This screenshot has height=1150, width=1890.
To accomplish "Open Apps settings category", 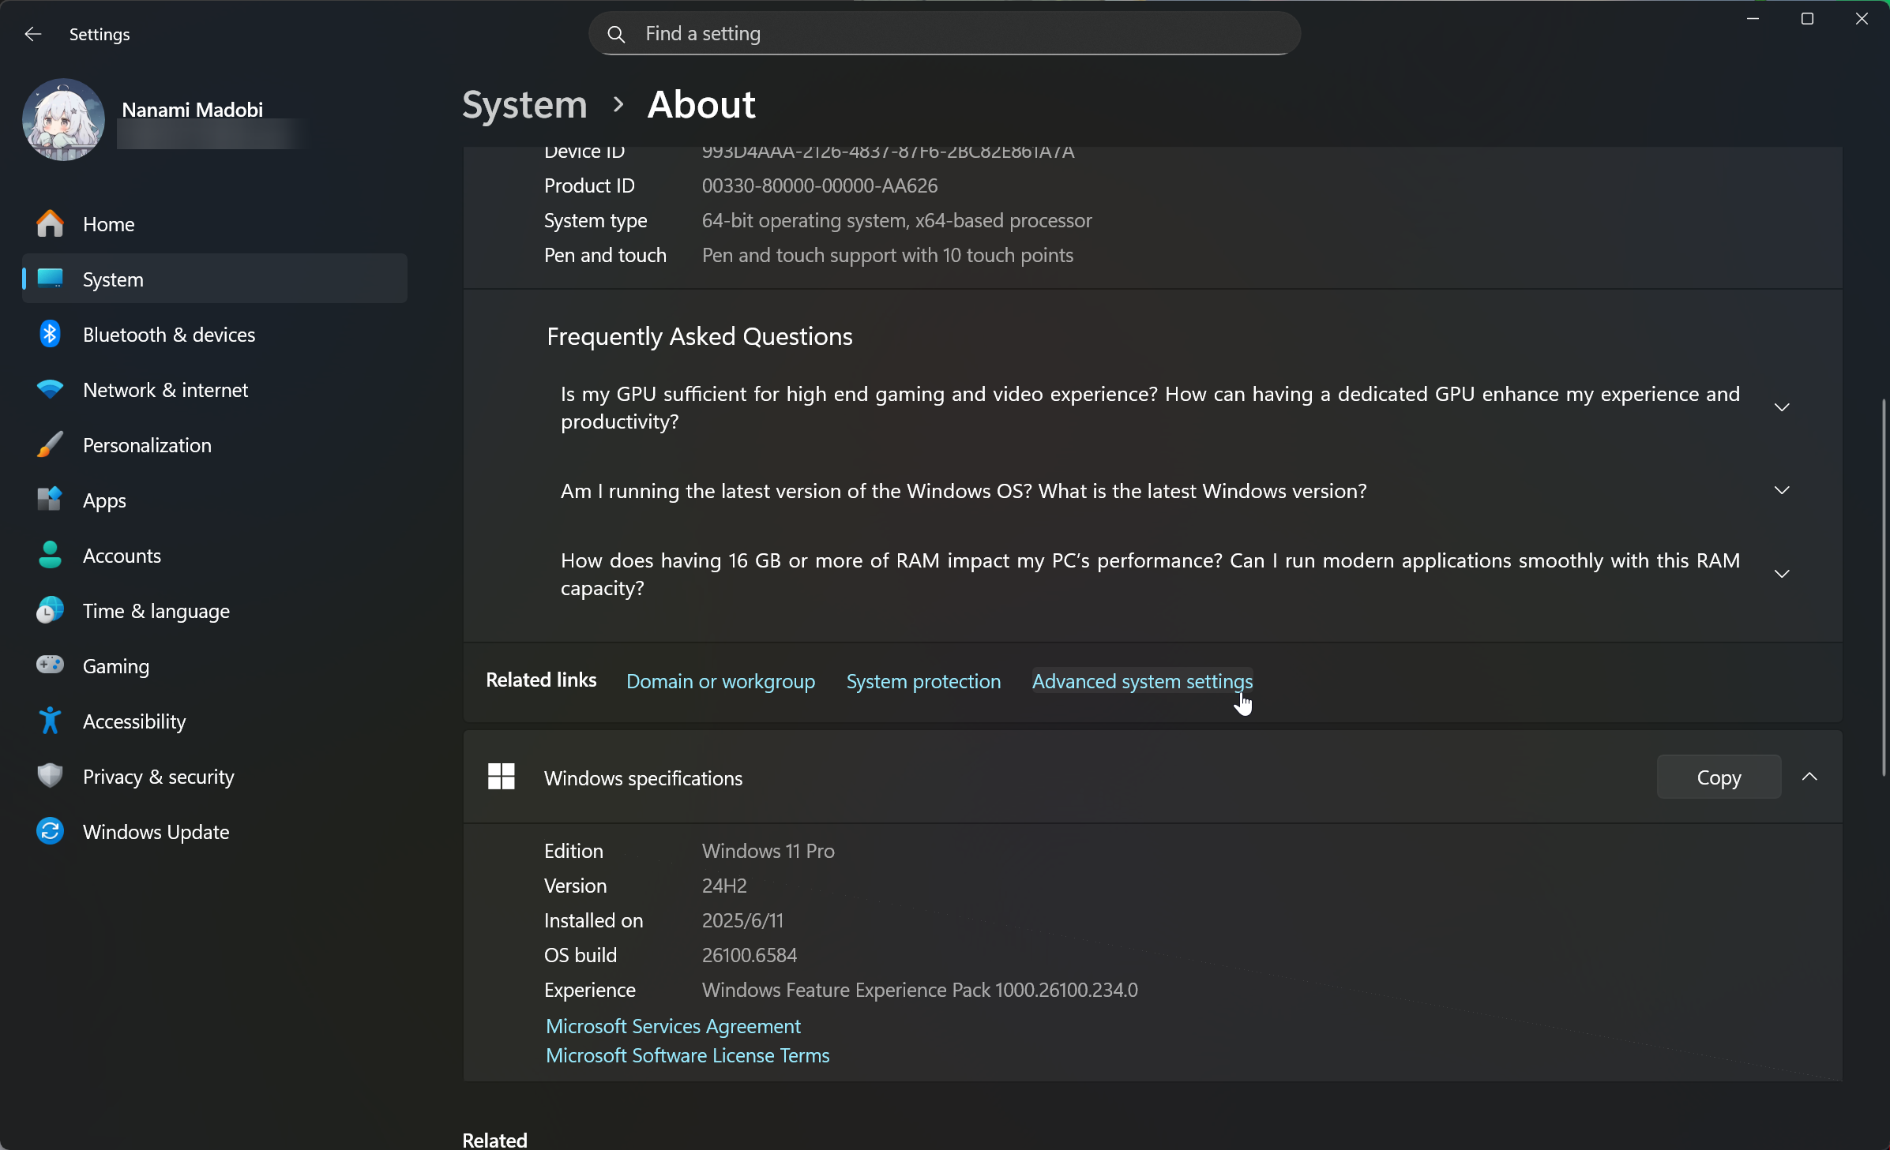I will [x=215, y=500].
